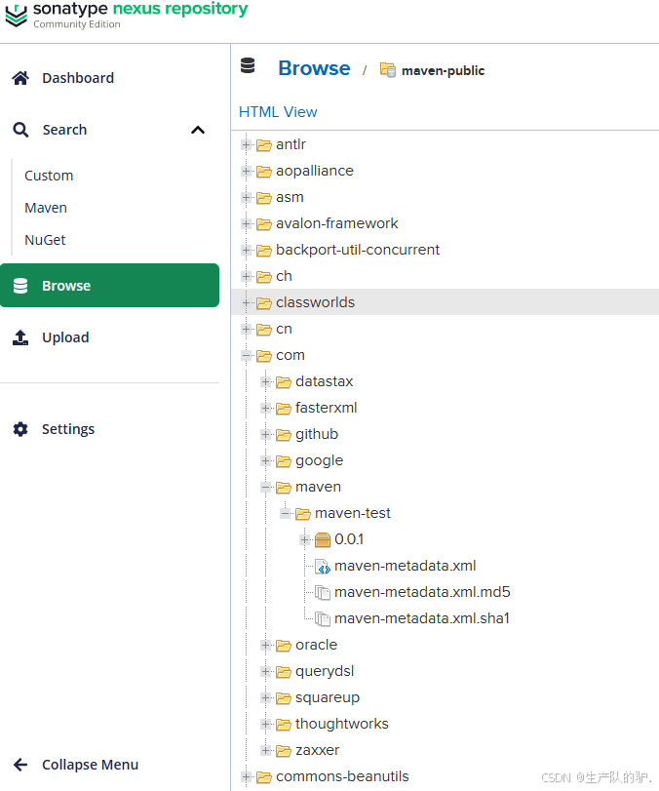659x791 pixels.
Task: Expand the cn tree node
Action: pyautogui.click(x=246, y=330)
